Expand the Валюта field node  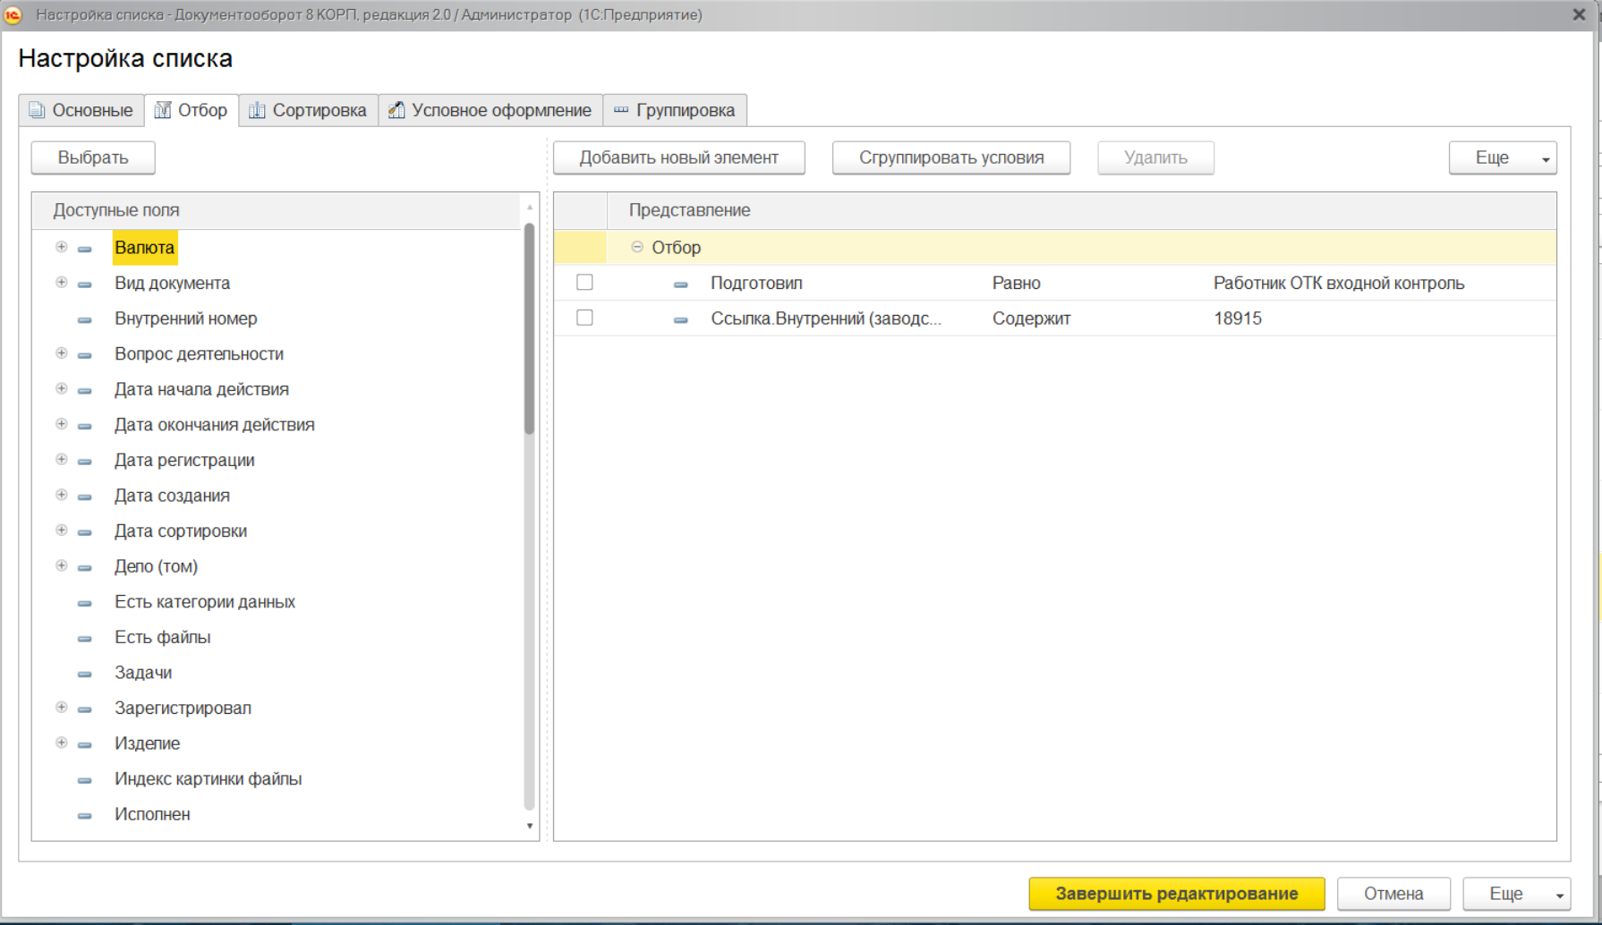click(62, 247)
